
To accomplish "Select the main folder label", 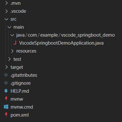I will click(x=19, y=27).
